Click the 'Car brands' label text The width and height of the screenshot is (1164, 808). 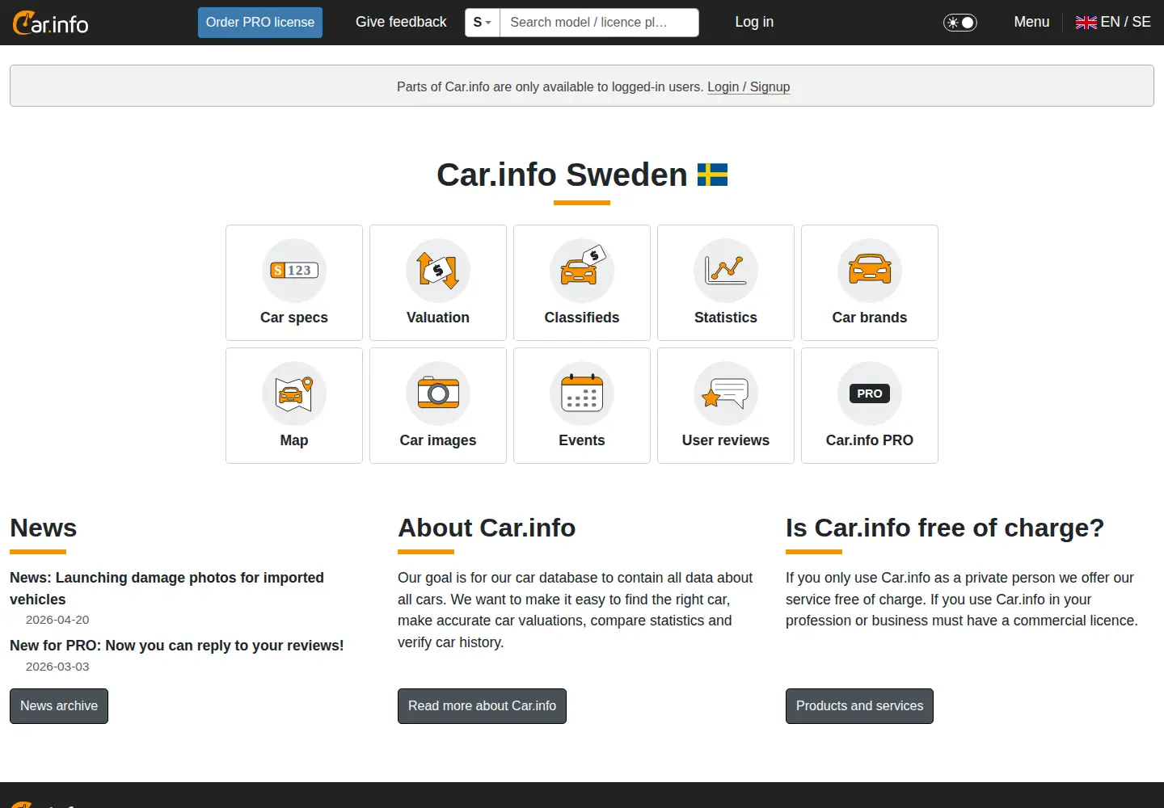click(870, 318)
